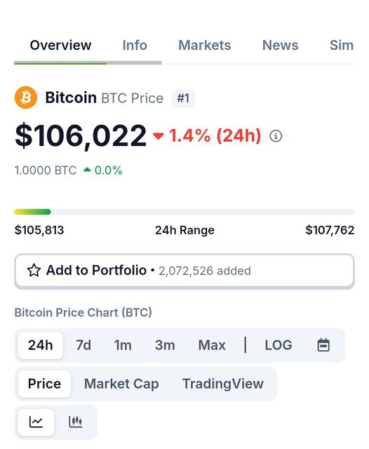Choose the 3m chart timeframe

tap(165, 345)
